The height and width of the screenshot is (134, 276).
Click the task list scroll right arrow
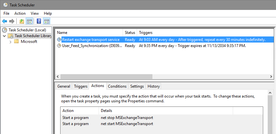click(271, 76)
